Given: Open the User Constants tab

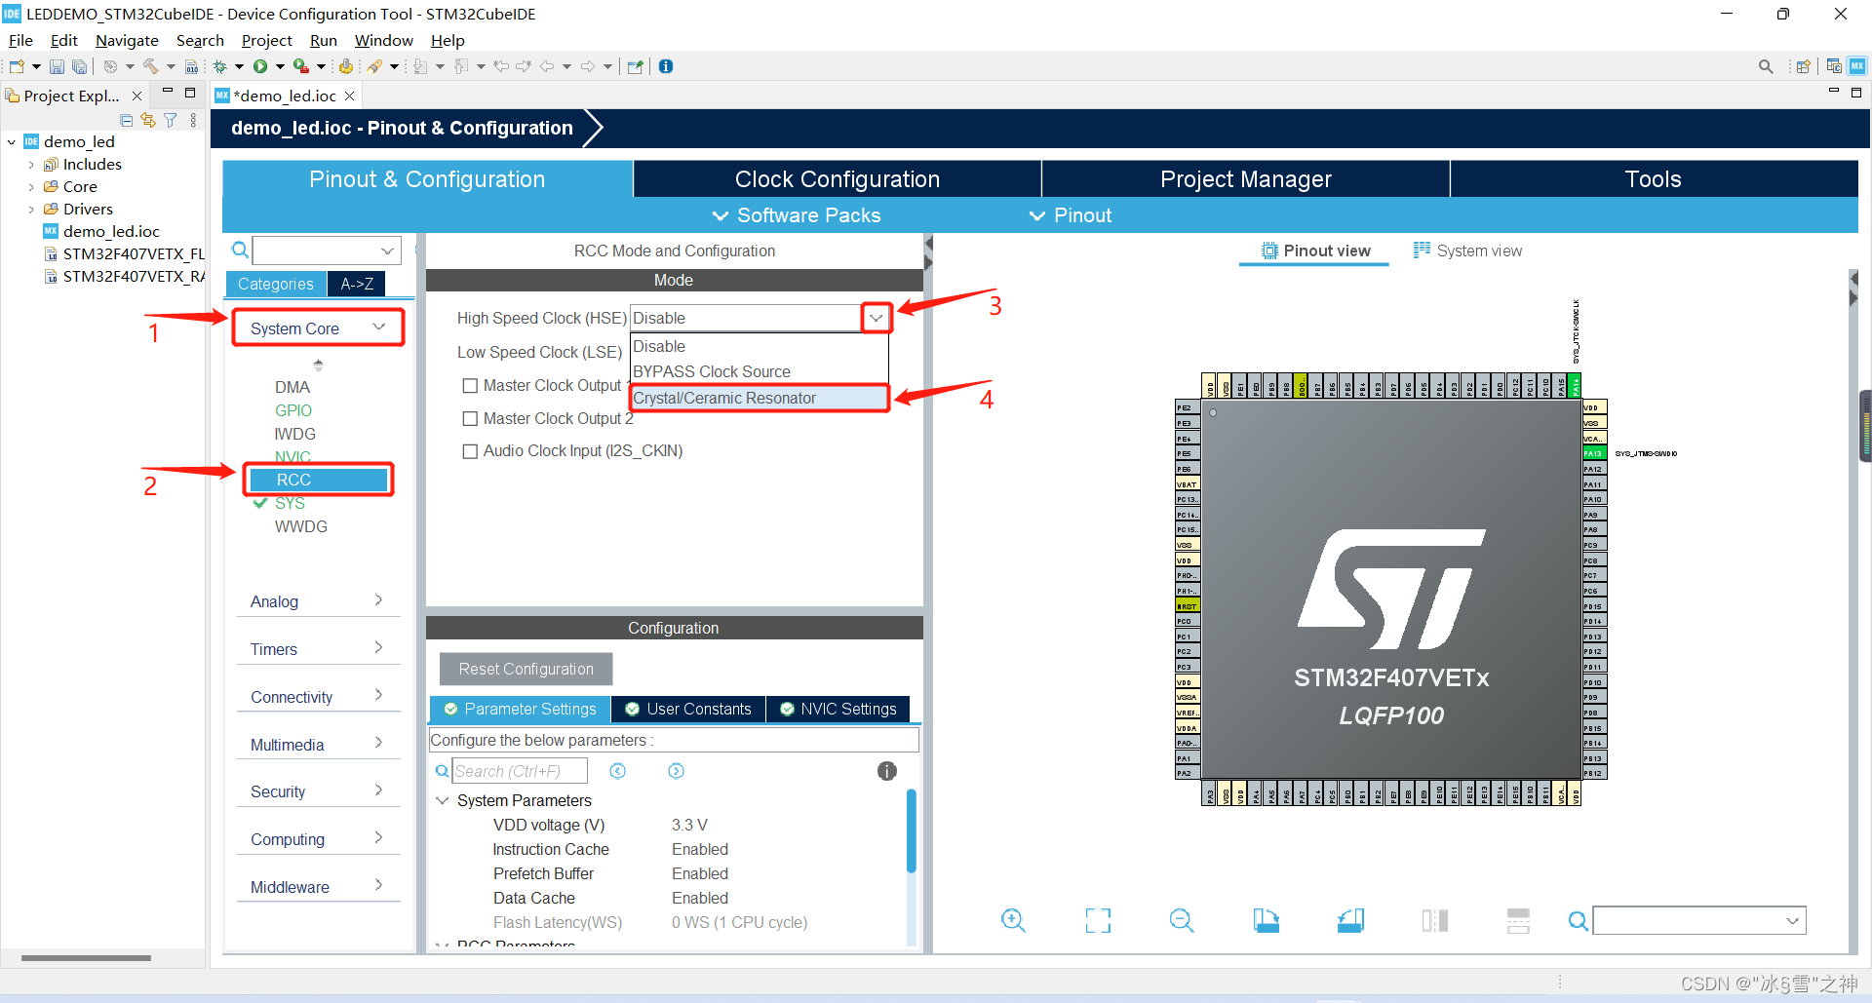Looking at the screenshot, I should pyautogui.click(x=688, y=709).
